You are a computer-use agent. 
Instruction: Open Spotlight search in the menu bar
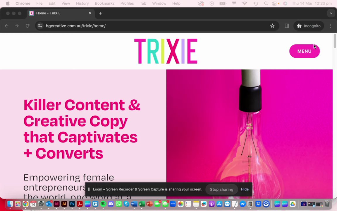[266, 4]
